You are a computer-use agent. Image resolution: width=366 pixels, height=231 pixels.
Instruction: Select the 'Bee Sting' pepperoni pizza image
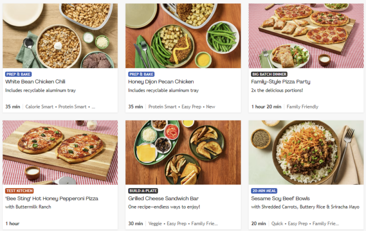pyautogui.click(x=60, y=152)
